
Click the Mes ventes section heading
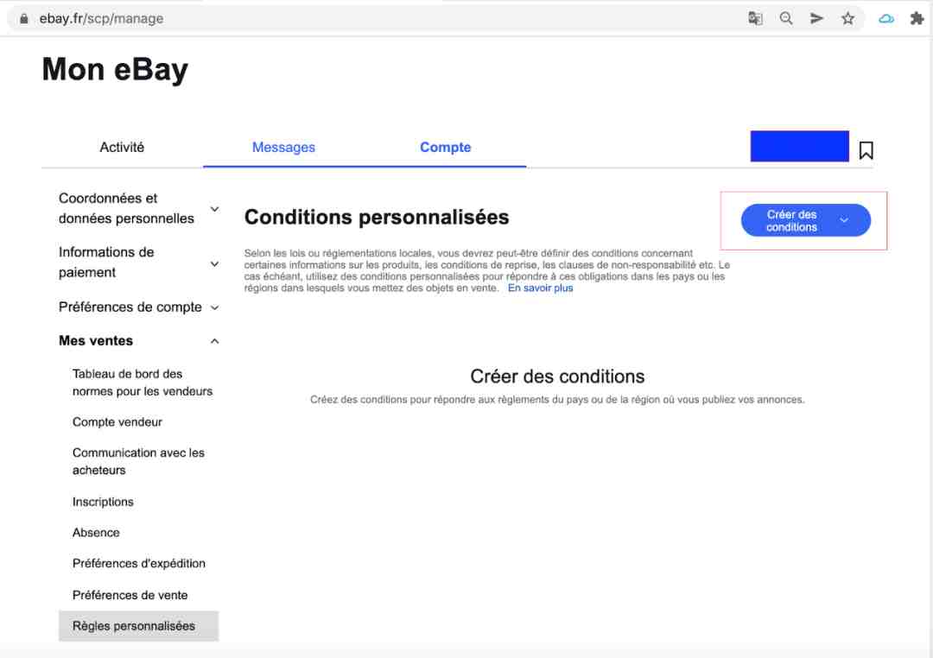(x=96, y=341)
